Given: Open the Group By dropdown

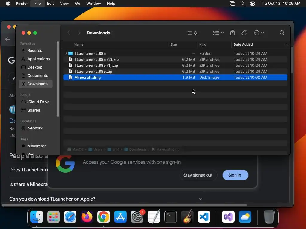Looking at the screenshot, I should click(x=218, y=33).
